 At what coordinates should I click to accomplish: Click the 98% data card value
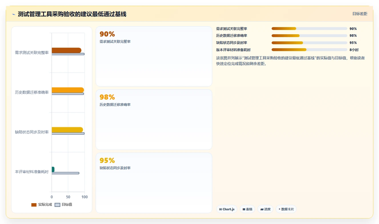tap(107, 97)
